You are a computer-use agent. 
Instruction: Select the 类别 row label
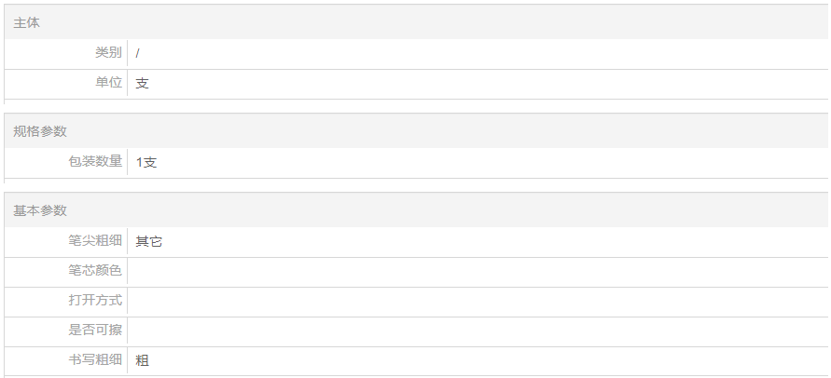click(x=108, y=53)
